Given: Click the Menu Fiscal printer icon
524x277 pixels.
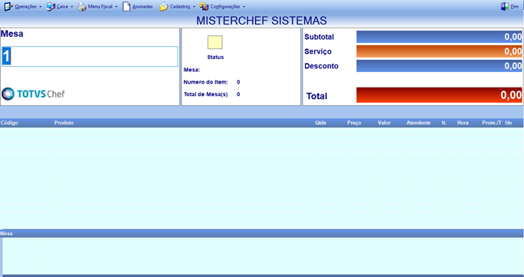Looking at the screenshot, I should (x=82, y=7).
